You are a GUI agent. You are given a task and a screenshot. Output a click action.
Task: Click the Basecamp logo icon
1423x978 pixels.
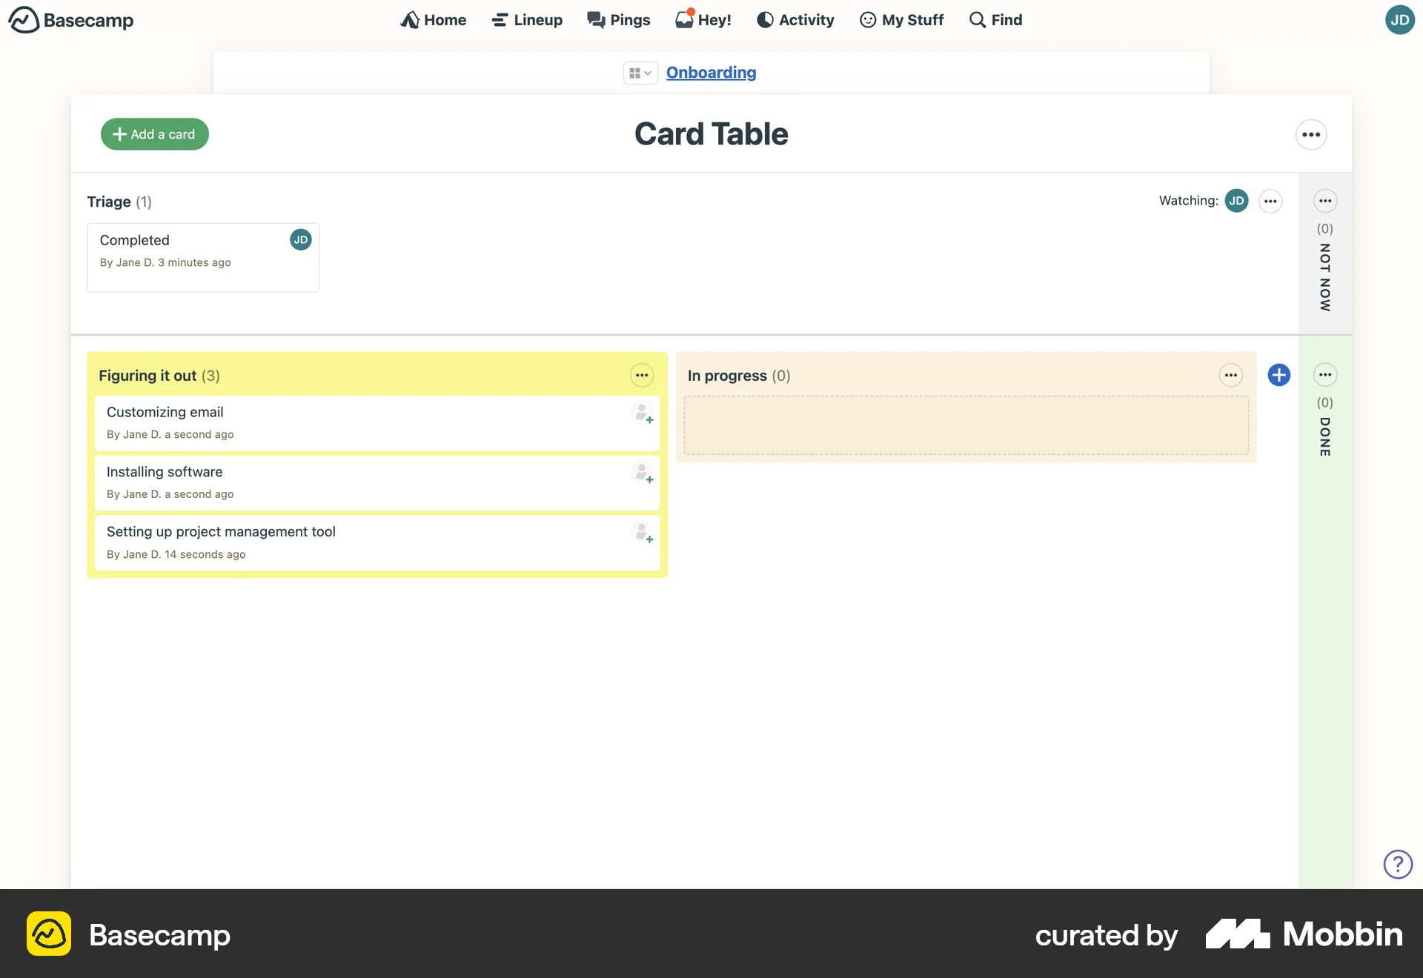pyautogui.click(x=24, y=19)
